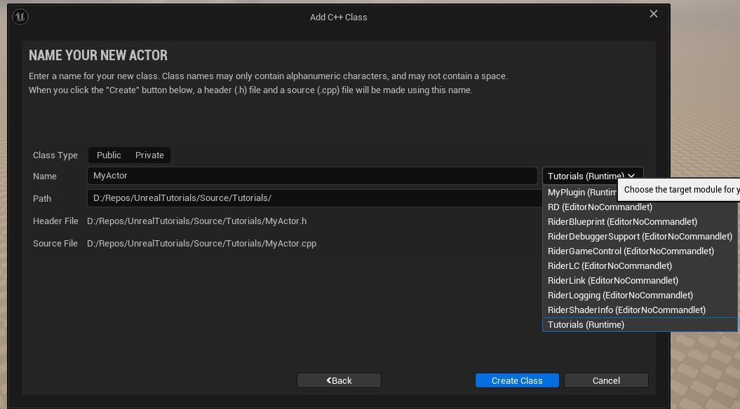The height and width of the screenshot is (409, 740).
Task: Pick RiderGameControl (EditorNoCommandlet) from list
Action: [x=640, y=251]
